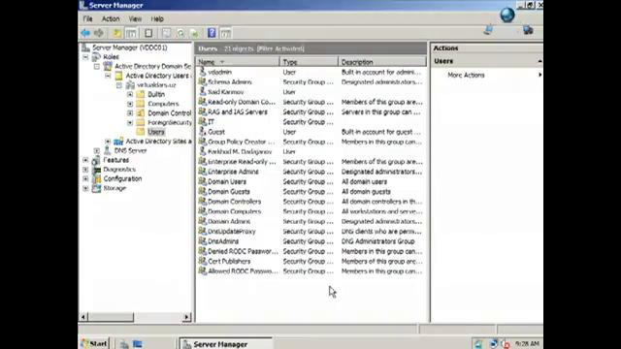Select the Farkhod M. Dadajanov user row
621x349 pixels.
(x=311, y=151)
